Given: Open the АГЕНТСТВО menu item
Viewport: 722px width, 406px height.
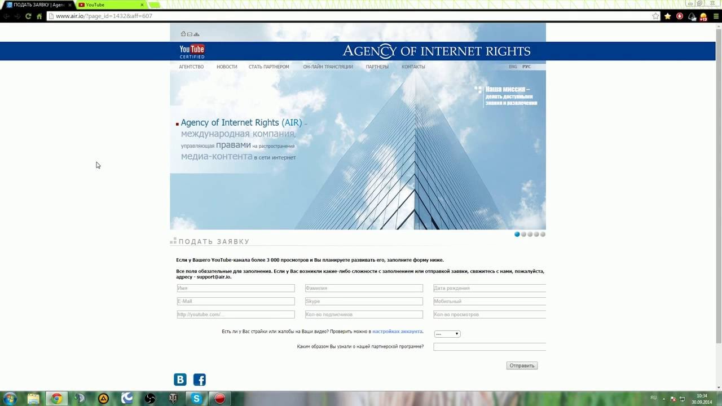Looking at the screenshot, I should 191,67.
